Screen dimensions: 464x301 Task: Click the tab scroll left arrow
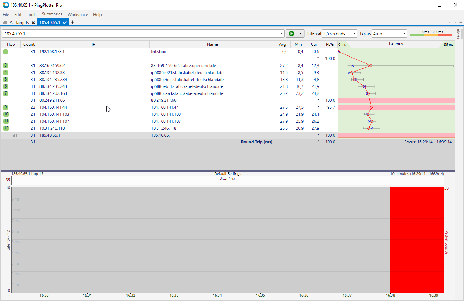[450, 23]
